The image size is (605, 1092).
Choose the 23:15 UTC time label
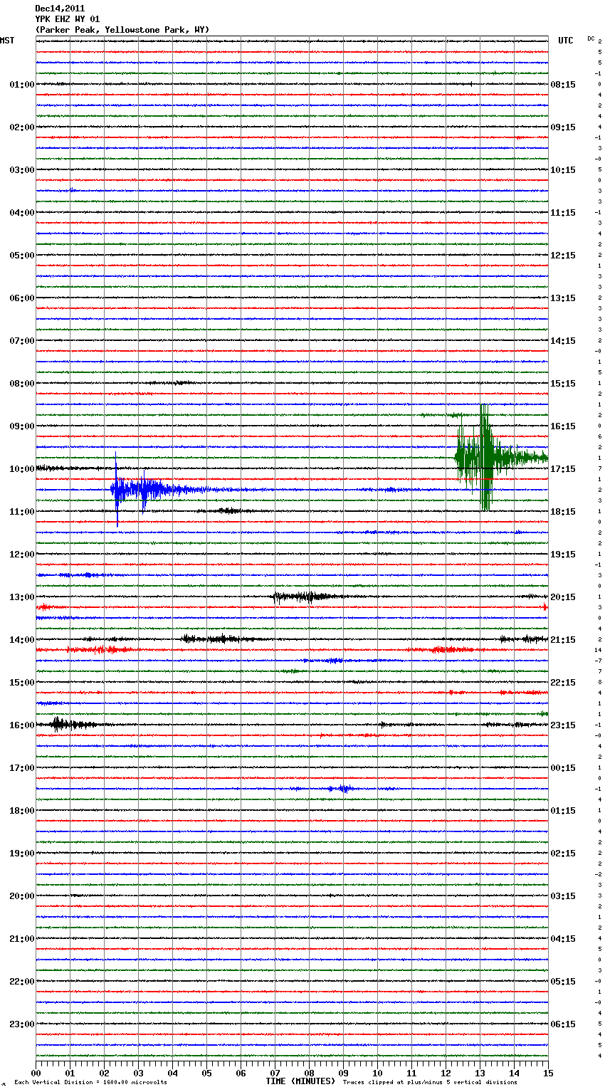click(563, 725)
